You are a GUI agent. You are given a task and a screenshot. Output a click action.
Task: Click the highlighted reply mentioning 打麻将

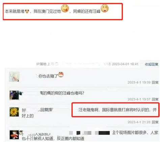pos(117,110)
